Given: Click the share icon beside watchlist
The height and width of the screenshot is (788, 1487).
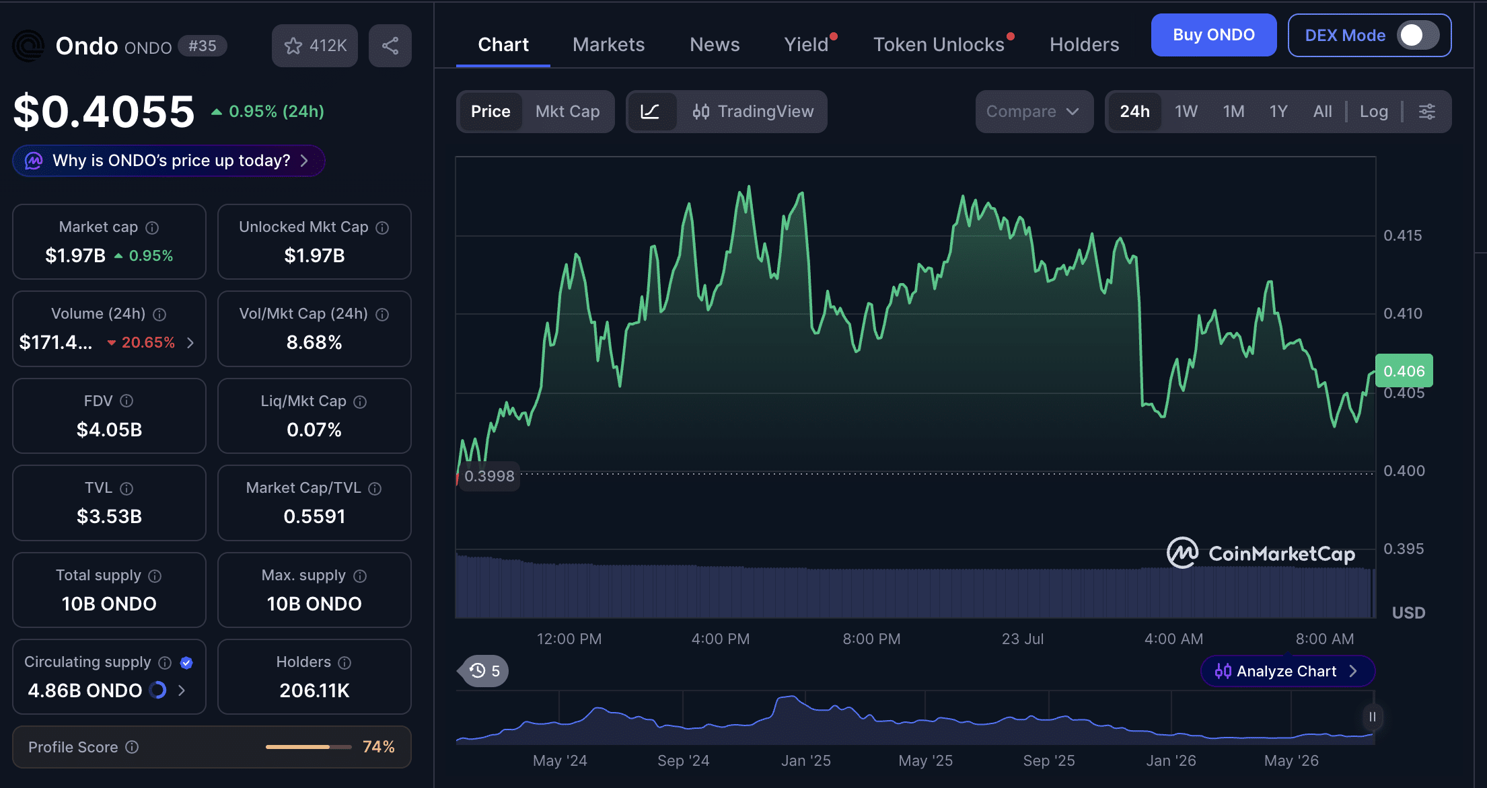Looking at the screenshot, I should click(x=390, y=46).
